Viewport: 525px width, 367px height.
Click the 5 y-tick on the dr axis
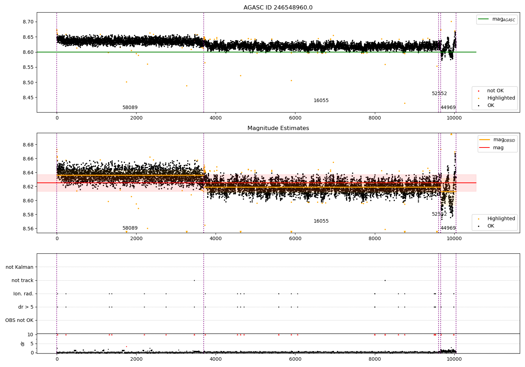coord(32,344)
